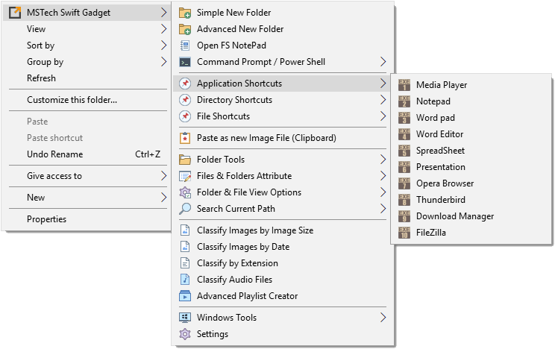Click the FileZilla EXE icon
The height and width of the screenshot is (349, 555).
pos(404,233)
